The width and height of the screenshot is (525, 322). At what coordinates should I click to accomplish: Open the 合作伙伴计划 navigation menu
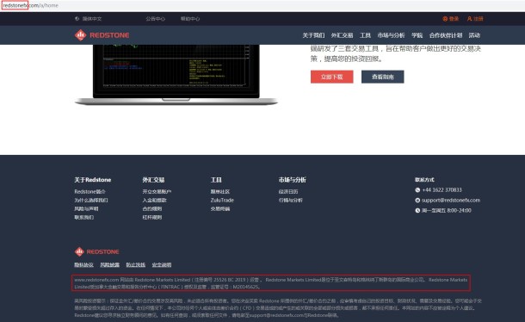(446, 35)
